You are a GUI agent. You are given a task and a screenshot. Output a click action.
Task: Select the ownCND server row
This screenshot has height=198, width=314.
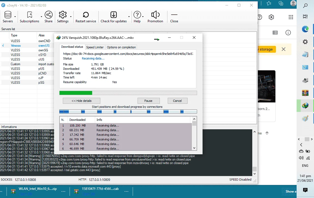point(27,41)
